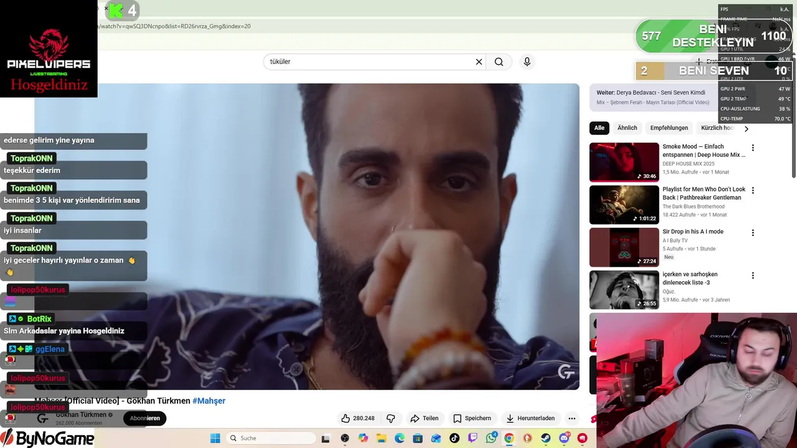Open Discord from the taskbar
Viewport: 797px width, 448px height.
[x=565, y=438]
